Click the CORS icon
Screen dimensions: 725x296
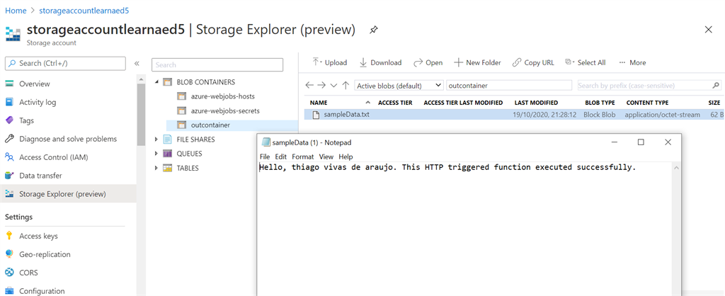tap(9, 273)
